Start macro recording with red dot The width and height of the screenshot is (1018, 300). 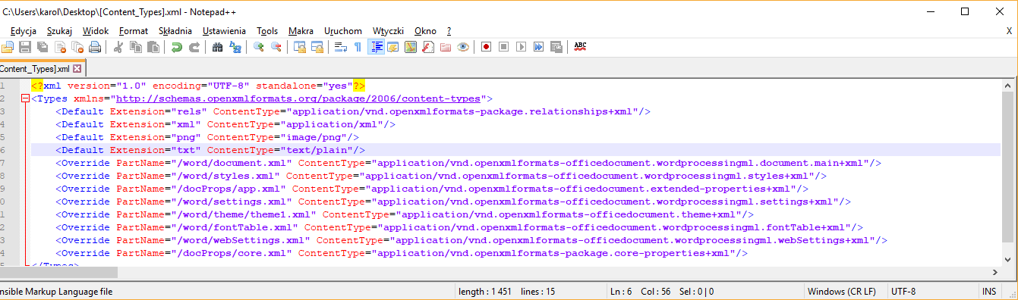486,47
